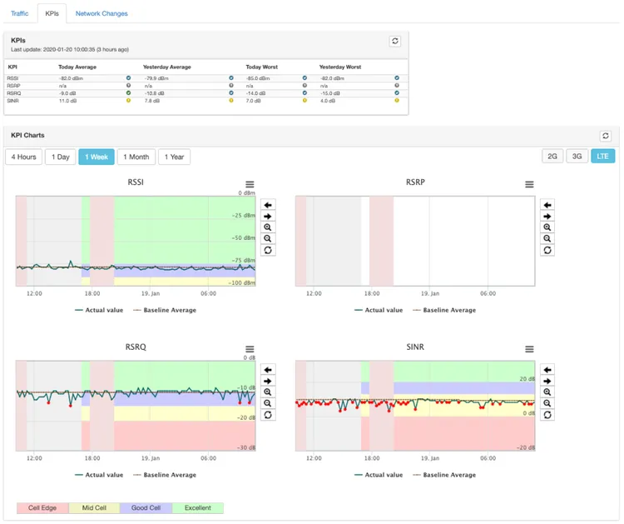This screenshot has width=624, height=524.
Task: Open the SINR chart context menu
Action: pyautogui.click(x=529, y=350)
